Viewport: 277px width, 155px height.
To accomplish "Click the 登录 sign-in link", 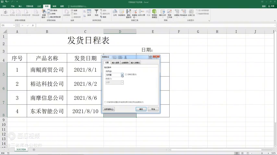I will pyautogui.click(x=264, y=6).
